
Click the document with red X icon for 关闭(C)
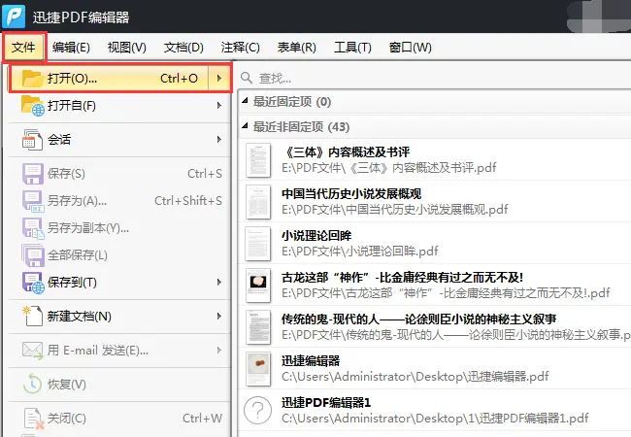click(x=33, y=419)
